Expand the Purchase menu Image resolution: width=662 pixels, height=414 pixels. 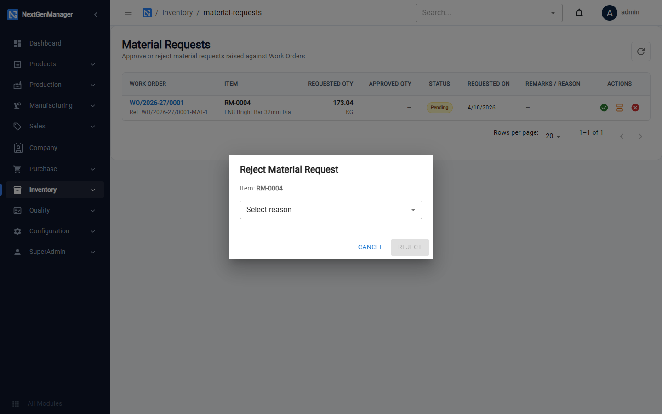click(55, 169)
